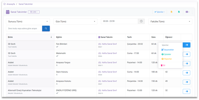Click the Anayasa Hukuku cell
The height and width of the screenshot is (100, 199).
click(75, 82)
